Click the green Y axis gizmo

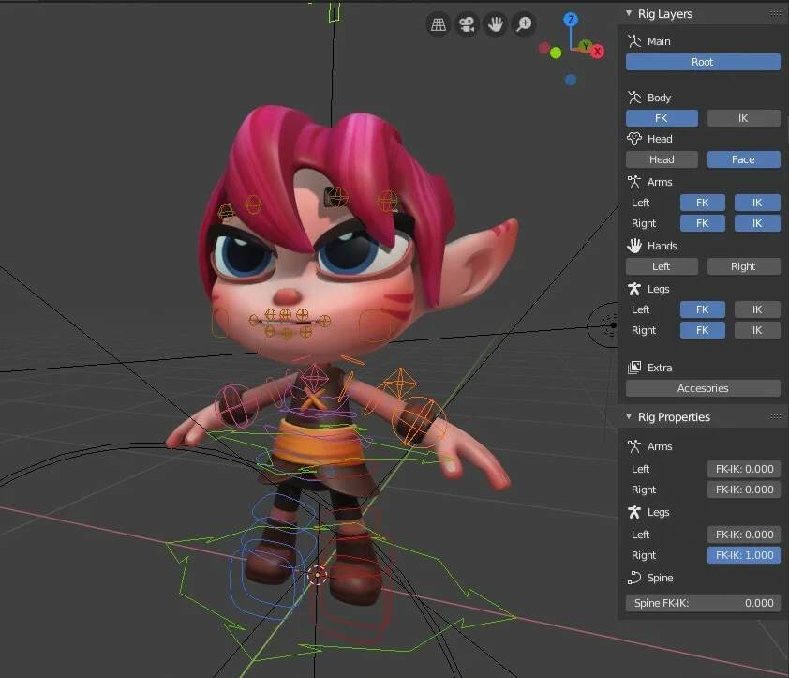pyautogui.click(x=585, y=46)
